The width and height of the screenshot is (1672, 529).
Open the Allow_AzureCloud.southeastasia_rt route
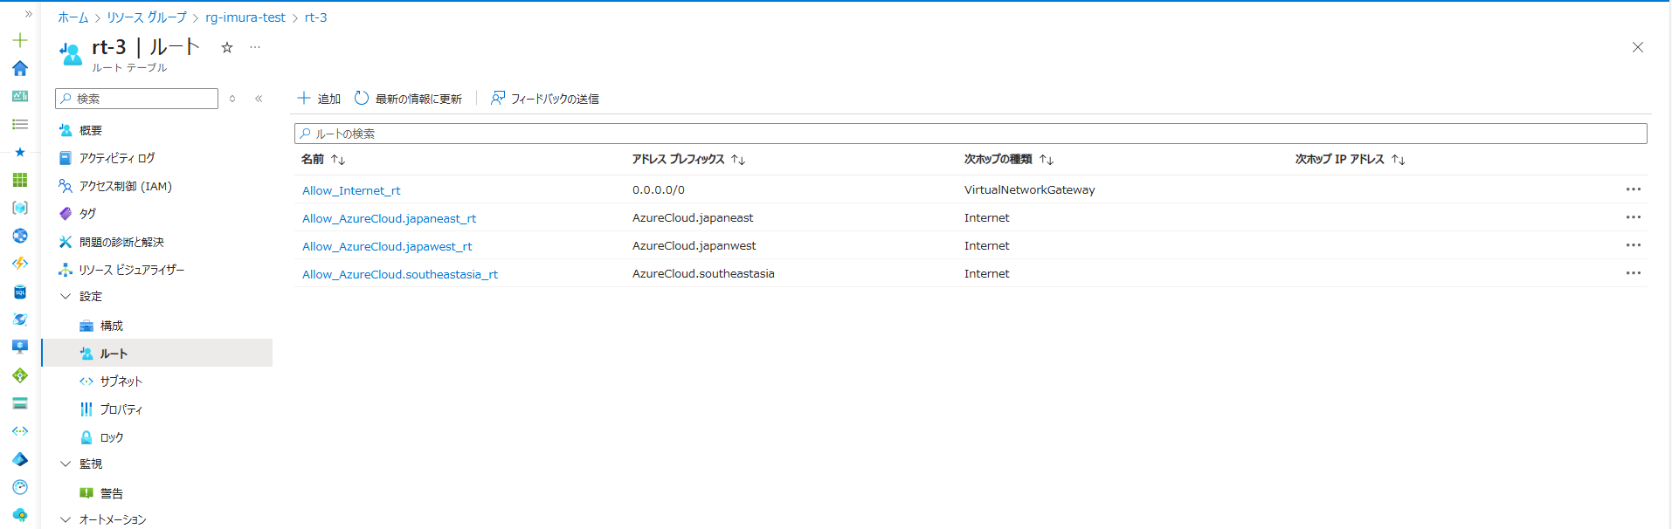click(400, 274)
